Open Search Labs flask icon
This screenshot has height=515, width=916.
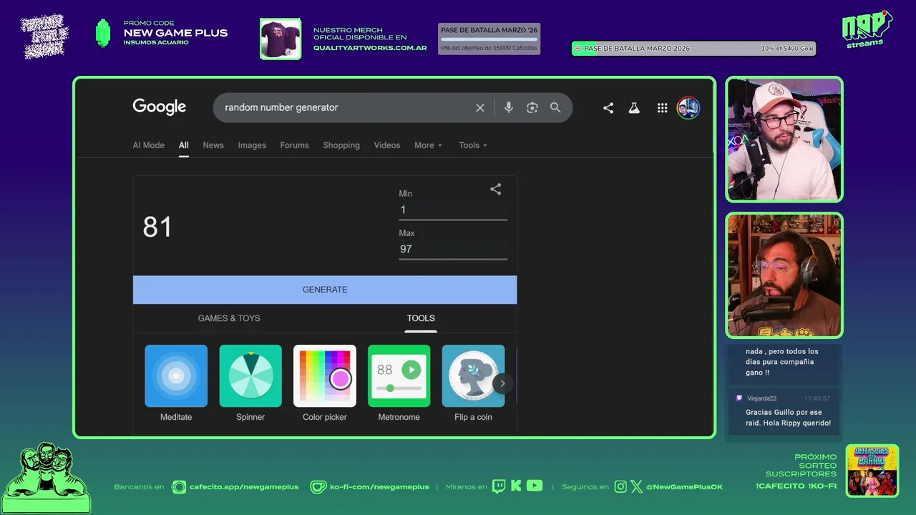pos(634,108)
